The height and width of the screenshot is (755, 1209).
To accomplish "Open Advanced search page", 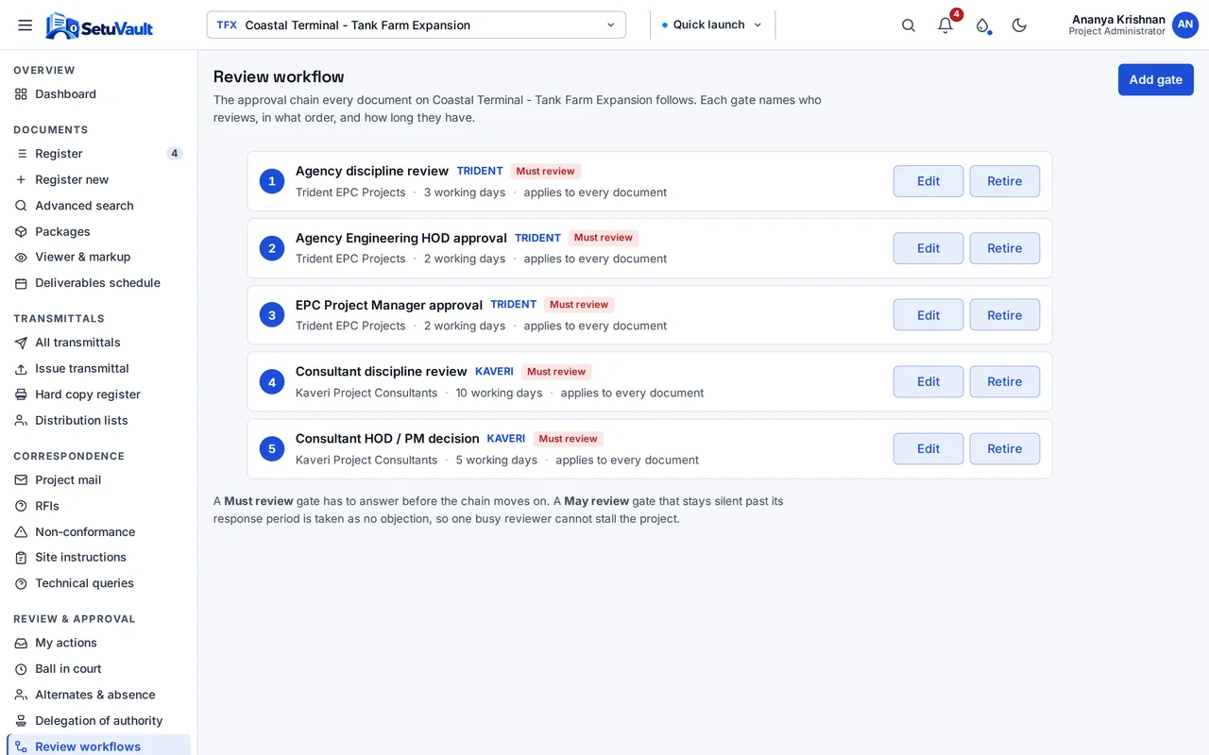I will click(x=98, y=206).
